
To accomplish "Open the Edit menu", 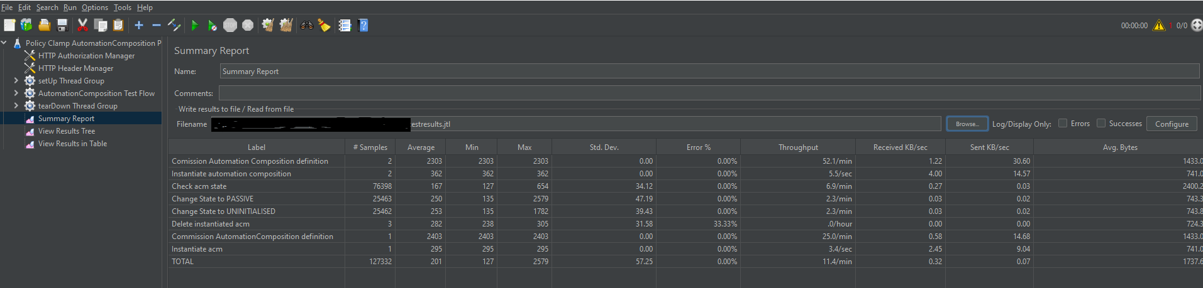I will pos(25,8).
